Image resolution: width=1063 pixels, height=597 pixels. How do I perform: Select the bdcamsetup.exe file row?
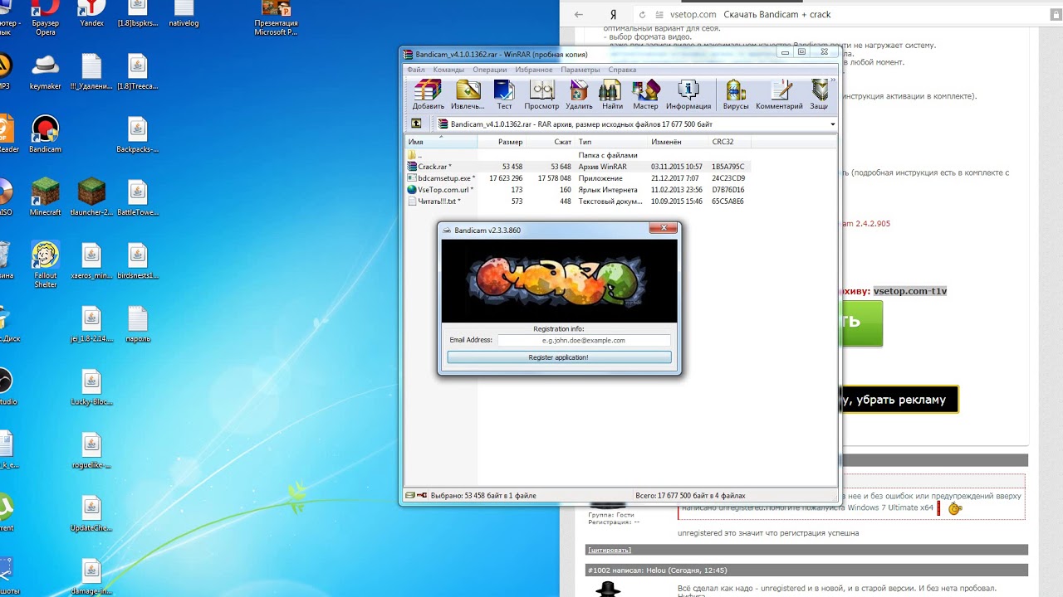coord(577,178)
